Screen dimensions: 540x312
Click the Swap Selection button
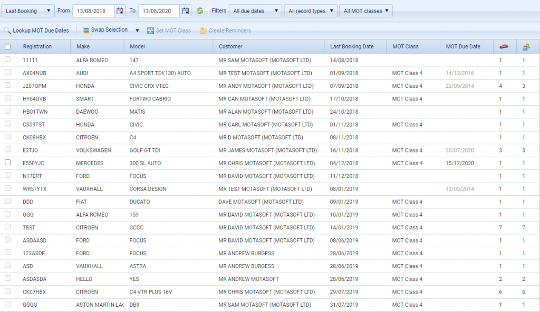point(105,30)
